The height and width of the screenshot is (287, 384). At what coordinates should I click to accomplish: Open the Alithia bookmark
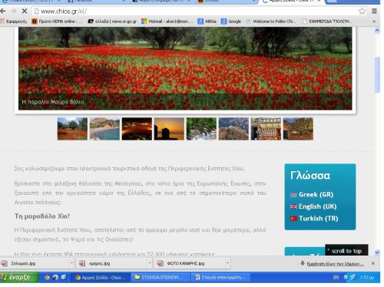[207, 21]
